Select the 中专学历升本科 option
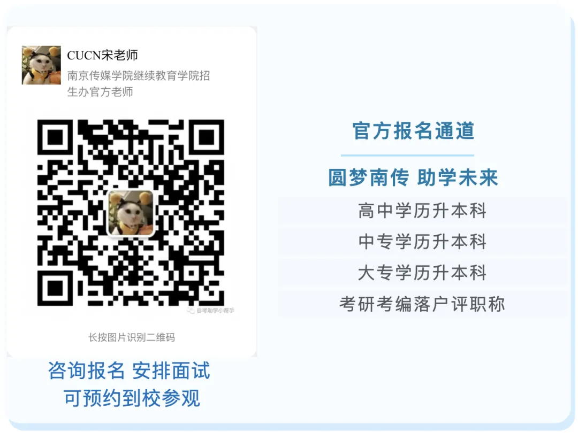This screenshot has height=433, width=578. (x=422, y=242)
